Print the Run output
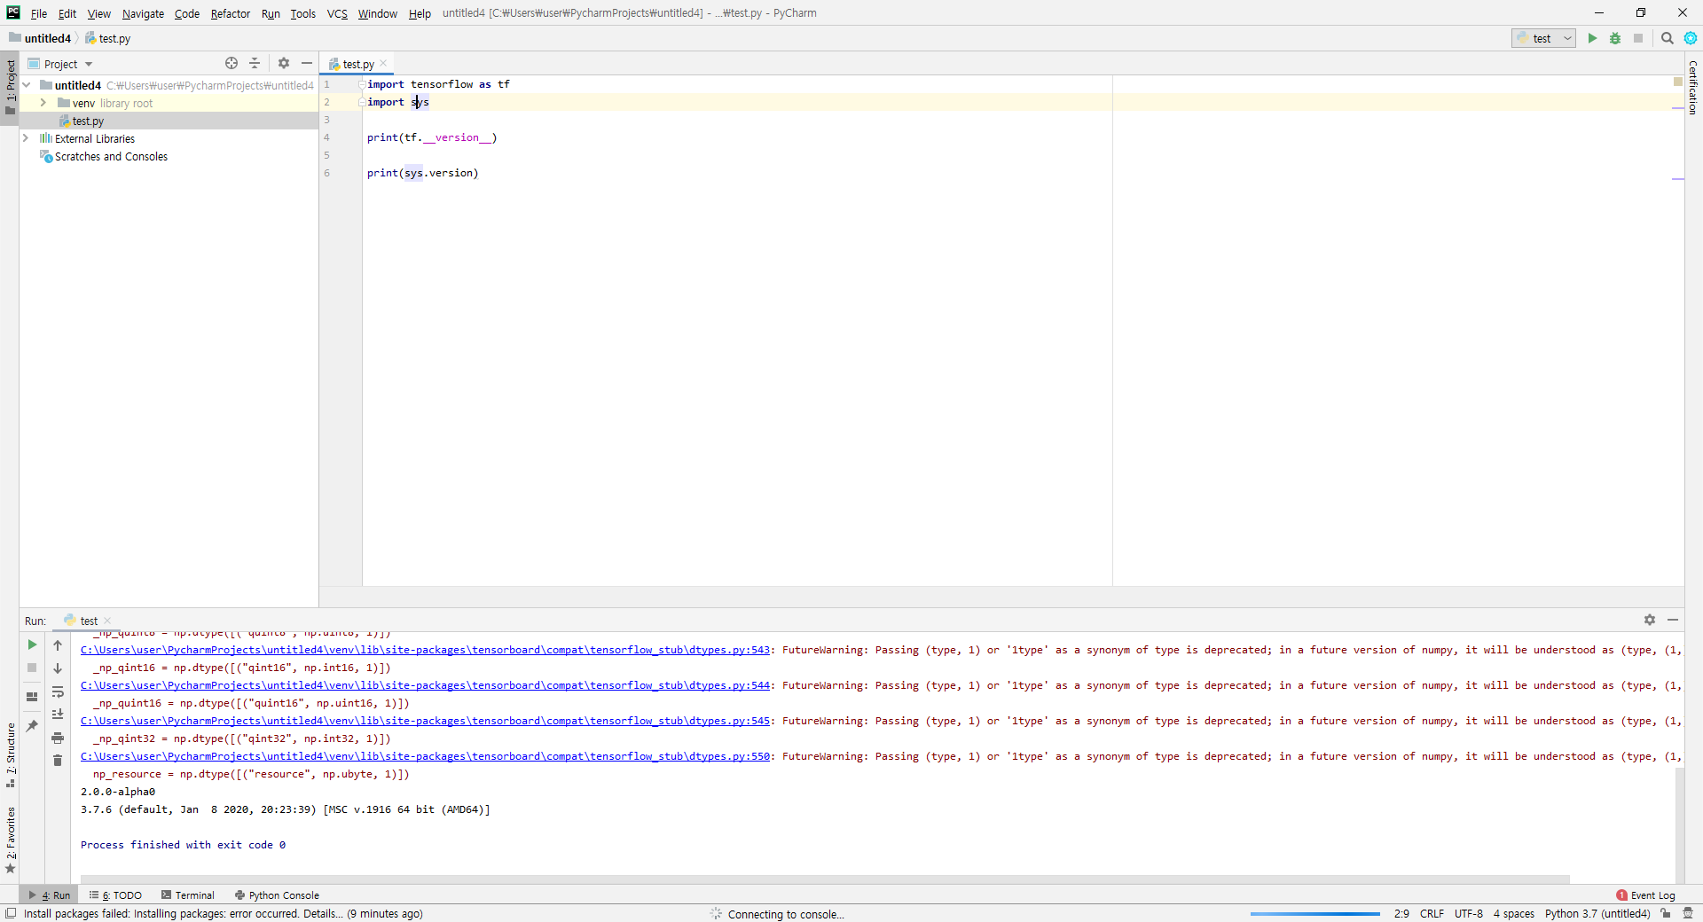The height and width of the screenshot is (922, 1703). coord(58,738)
